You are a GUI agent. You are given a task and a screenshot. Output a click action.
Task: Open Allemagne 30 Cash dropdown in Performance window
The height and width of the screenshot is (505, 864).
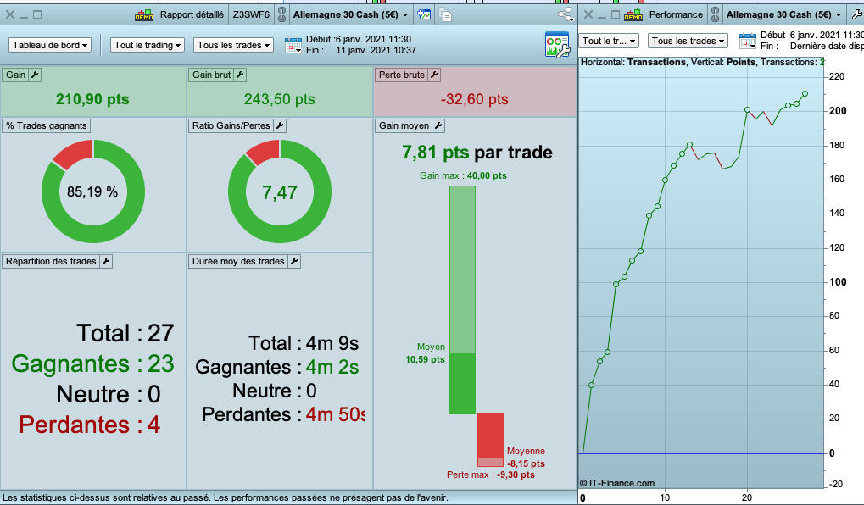pyautogui.click(x=784, y=15)
